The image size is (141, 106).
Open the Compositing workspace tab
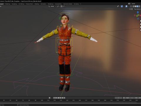(x=58, y=4)
